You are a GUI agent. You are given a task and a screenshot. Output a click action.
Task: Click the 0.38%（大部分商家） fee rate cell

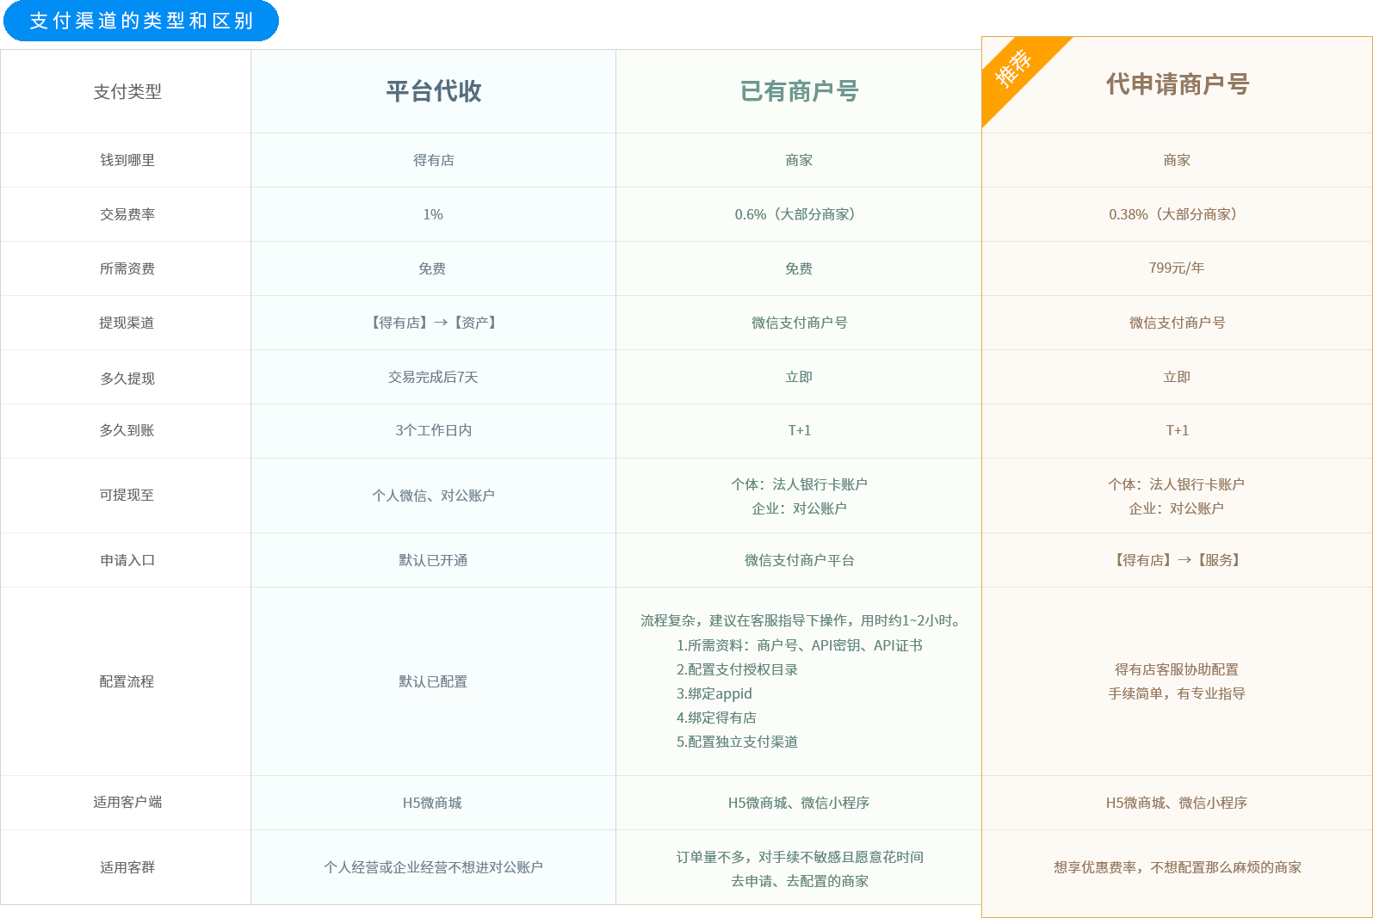pyautogui.click(x=1177, y=214)
